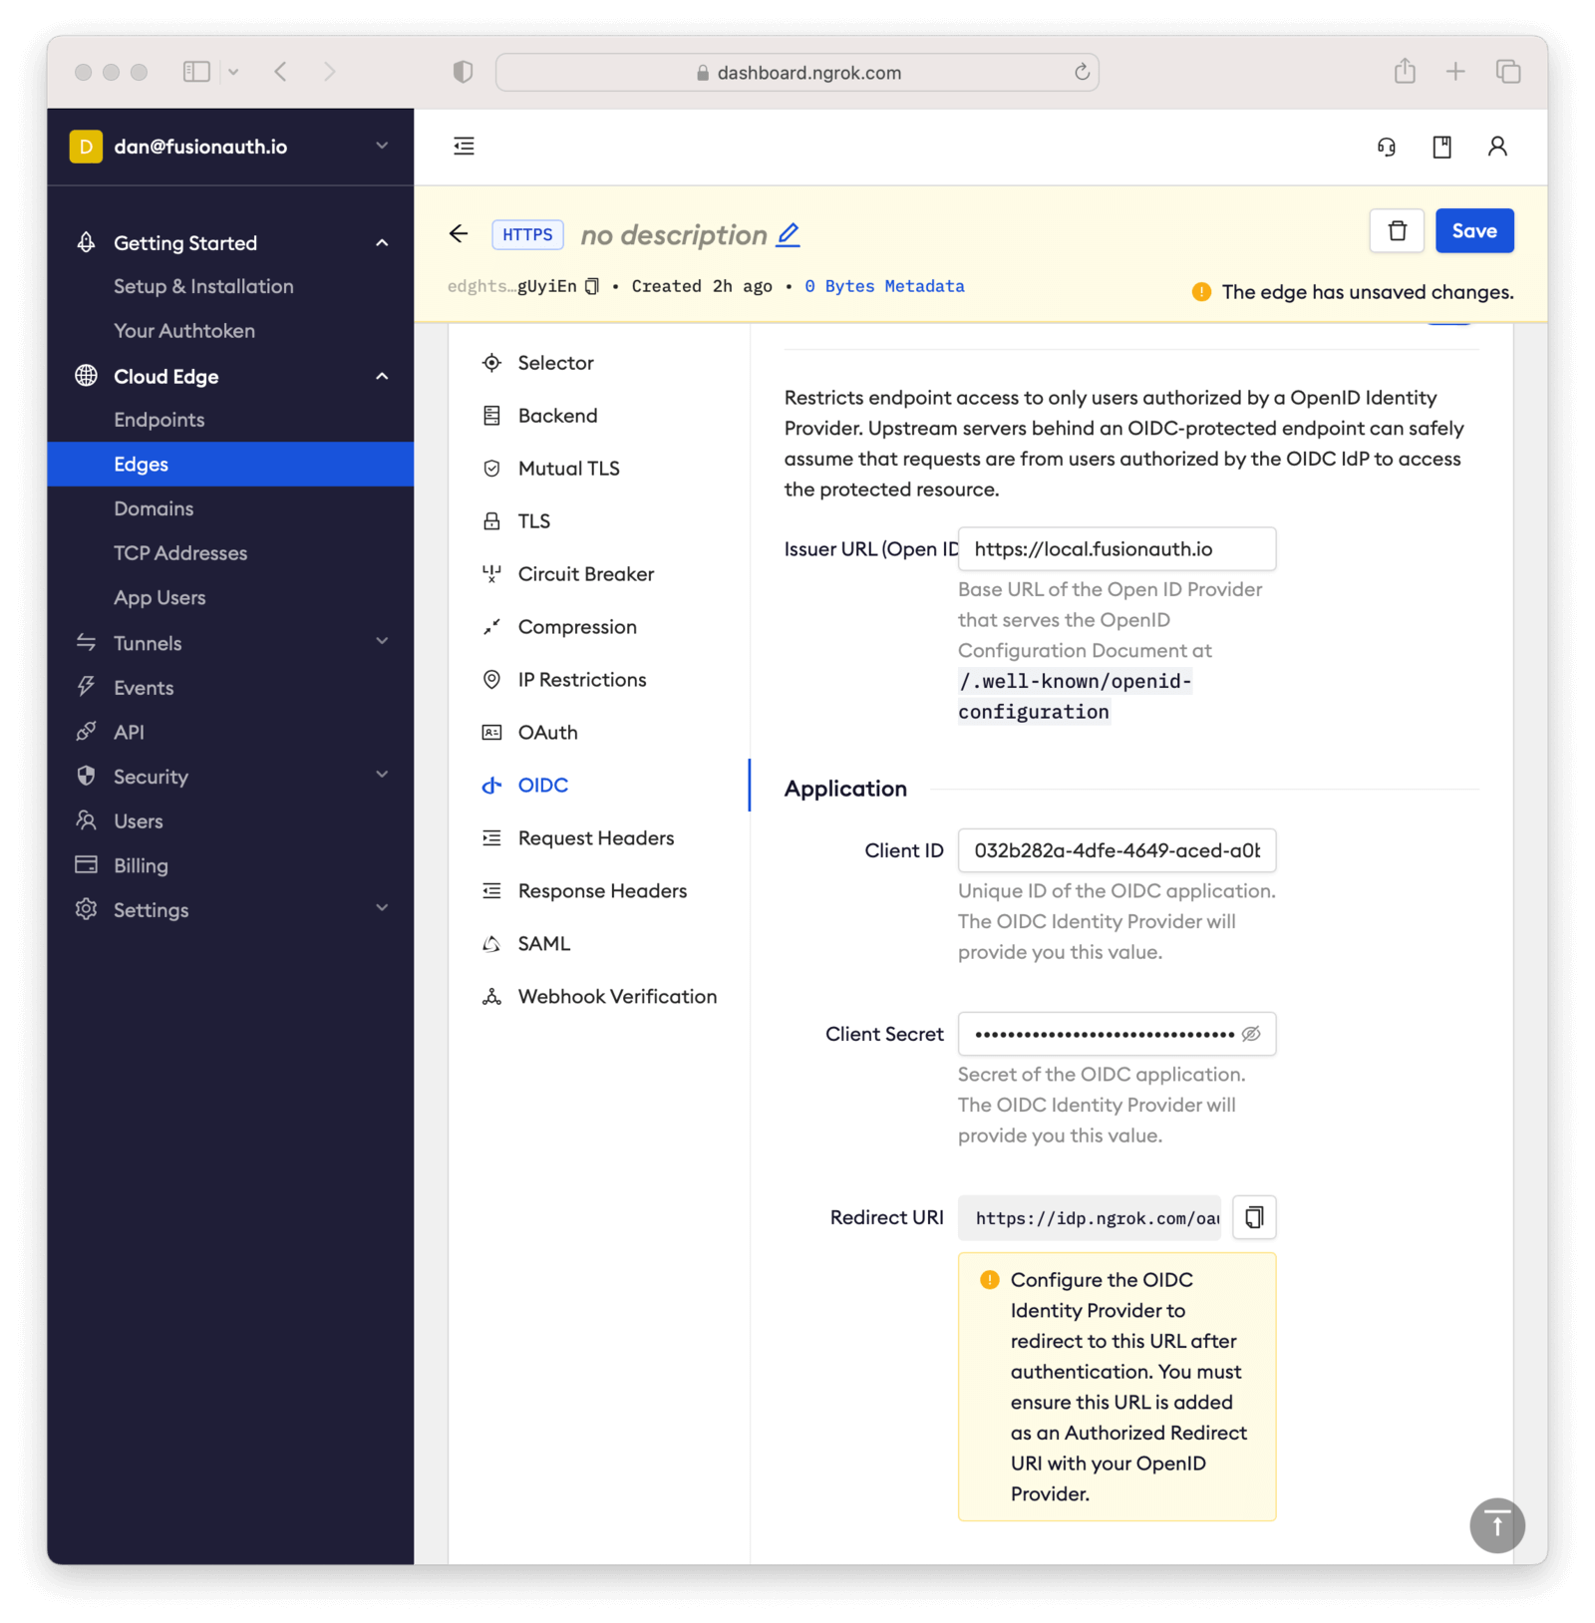This screenshot has width=1595, height=1623.
Task: Open the Safari sidebar options chevron
Action: click(x=233, y=72)
